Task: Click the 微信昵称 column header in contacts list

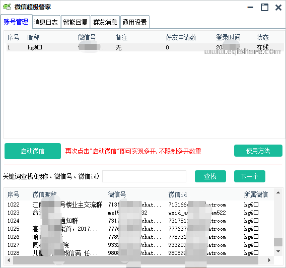Action: click(x=44, y=194)
